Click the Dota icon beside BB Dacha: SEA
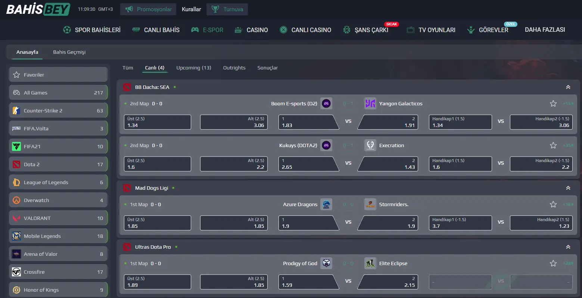Screen dimensions: 582x298 pos(127,87)
